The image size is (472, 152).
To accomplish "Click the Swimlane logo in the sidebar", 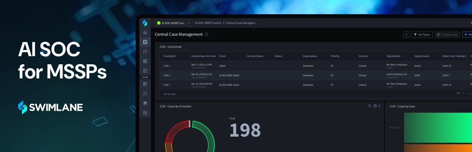I will point(145,23).
